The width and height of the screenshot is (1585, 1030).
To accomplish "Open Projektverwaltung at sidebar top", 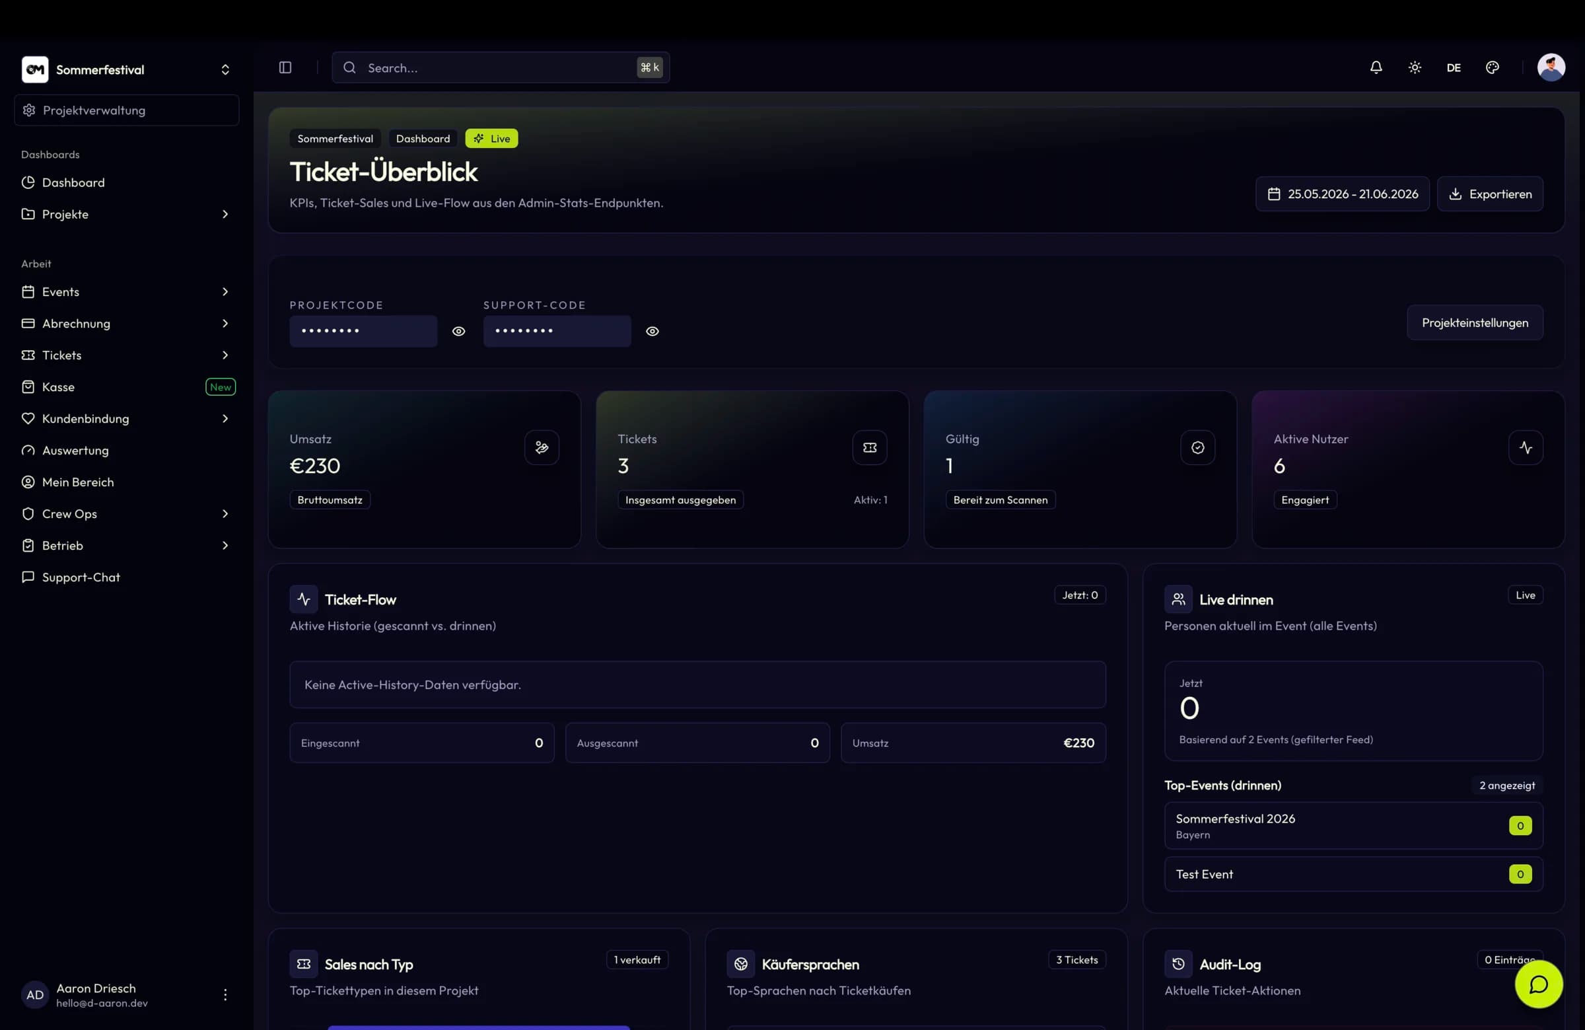I will [127, 110].
